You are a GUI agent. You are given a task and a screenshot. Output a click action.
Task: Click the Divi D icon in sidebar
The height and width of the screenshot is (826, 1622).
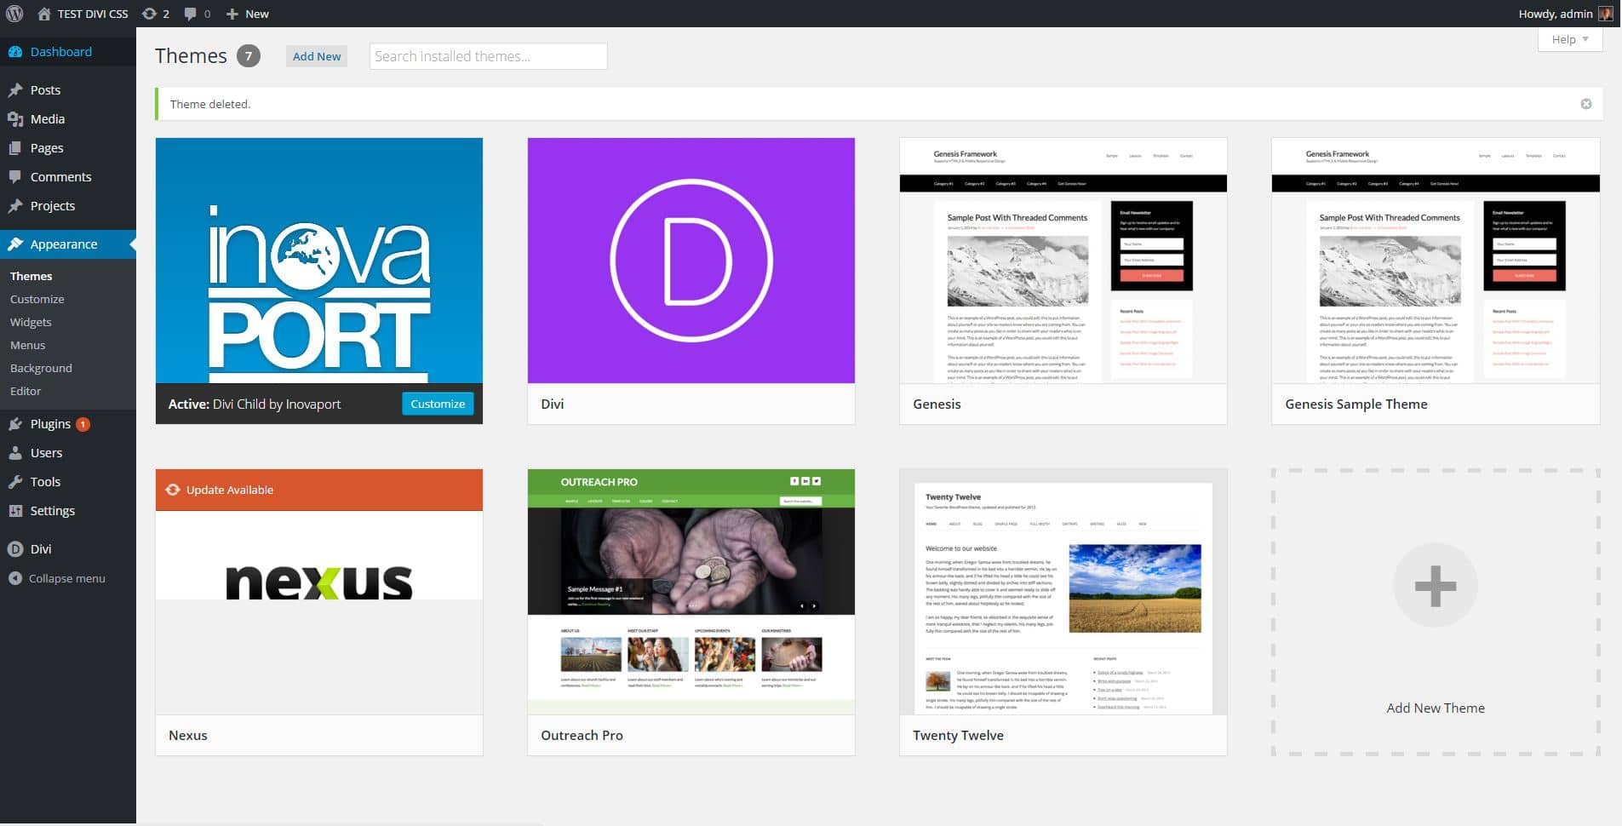(15, 549)
